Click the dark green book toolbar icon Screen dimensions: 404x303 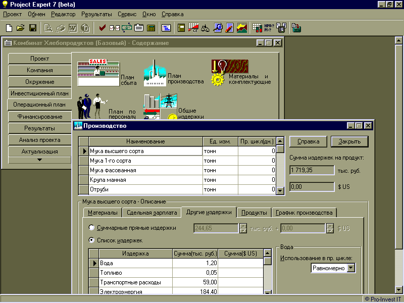coord(181,28)
